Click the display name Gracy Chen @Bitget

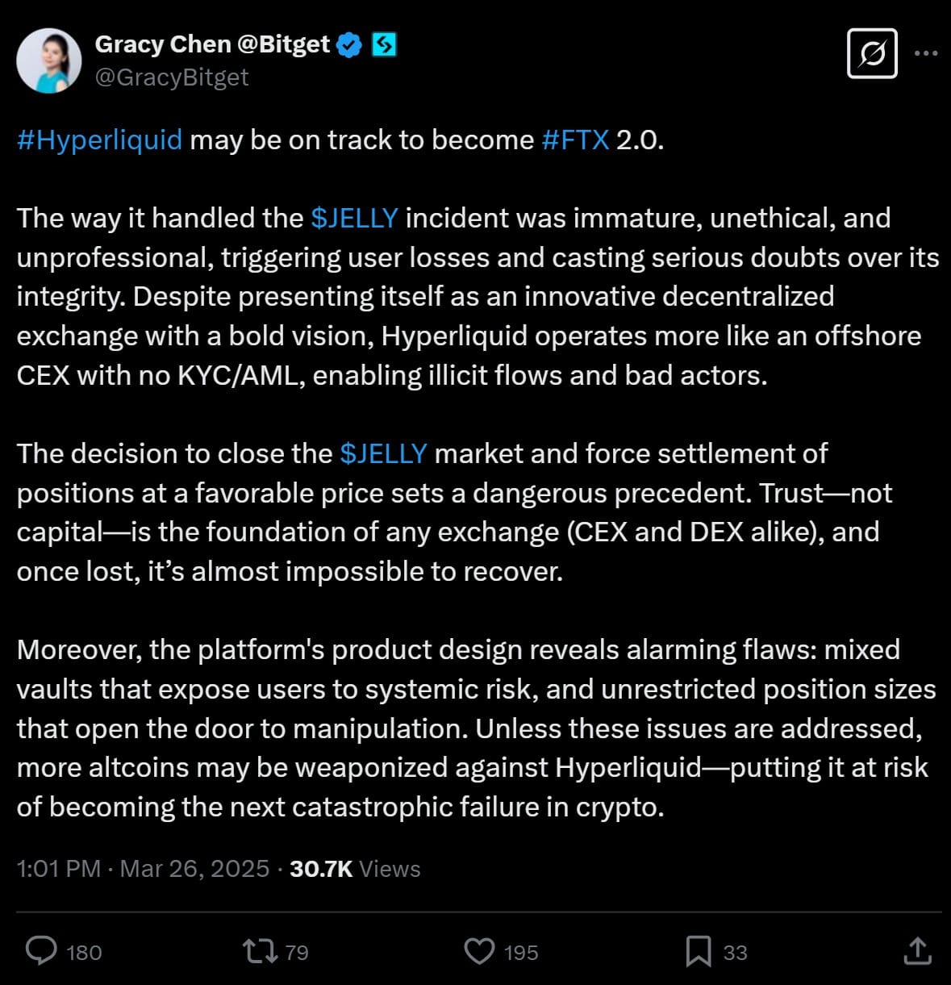[212, 44]
